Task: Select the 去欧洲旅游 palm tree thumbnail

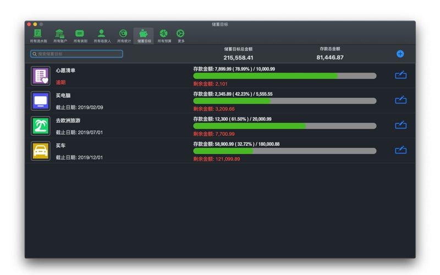Action: point(41,126)
